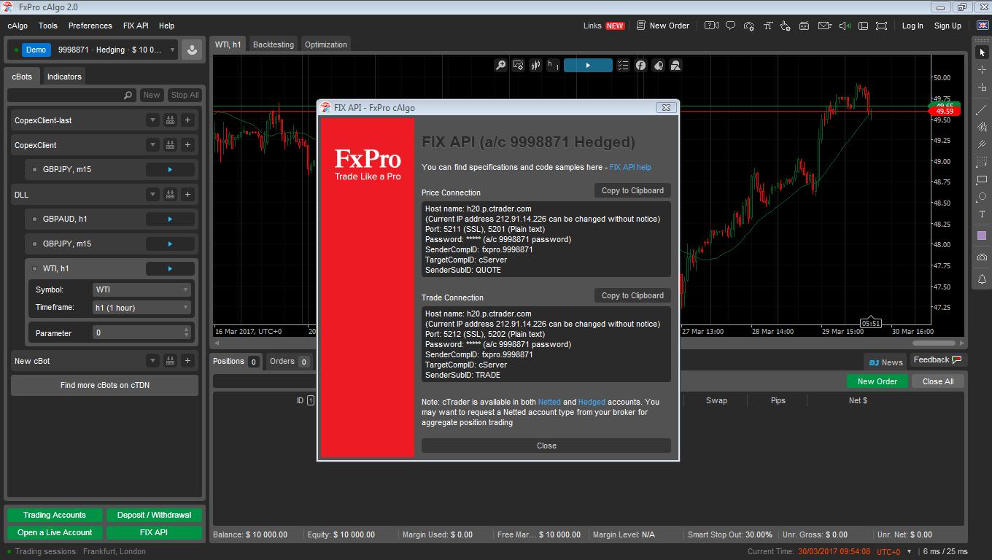
Task: Select the trend line drawing tool
Action: tap(982, 109)
